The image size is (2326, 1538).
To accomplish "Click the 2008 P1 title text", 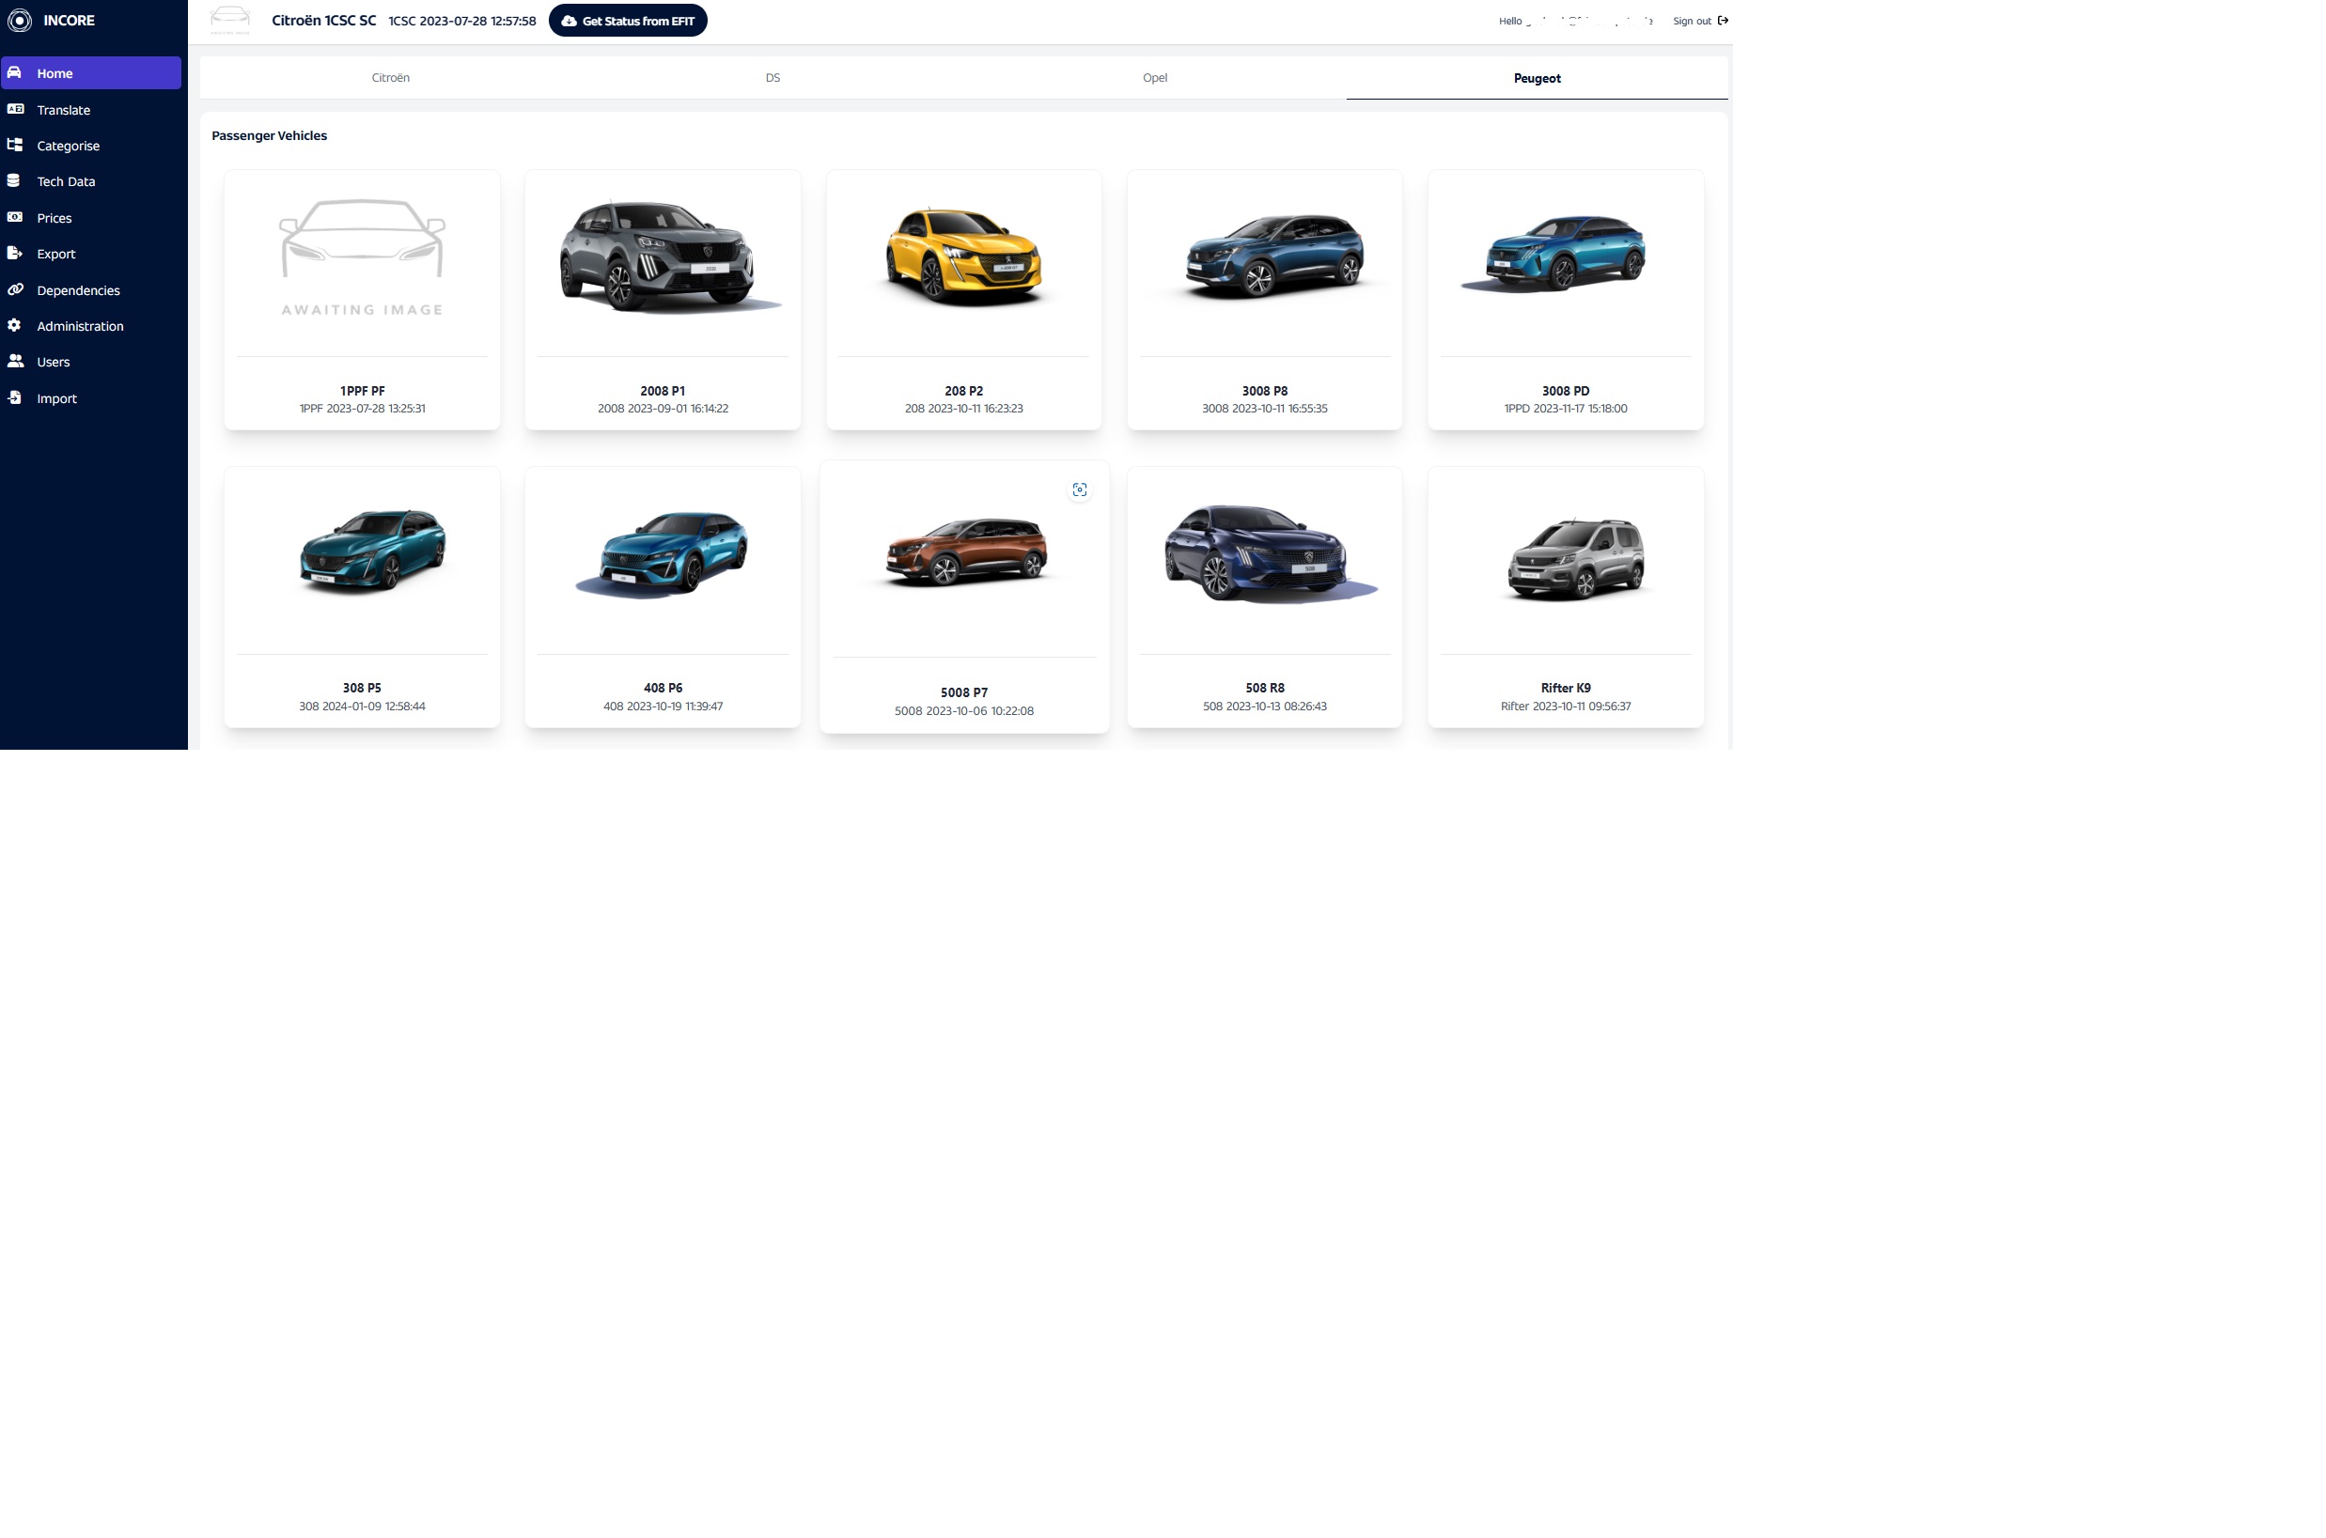I will [x=663, y=391].
